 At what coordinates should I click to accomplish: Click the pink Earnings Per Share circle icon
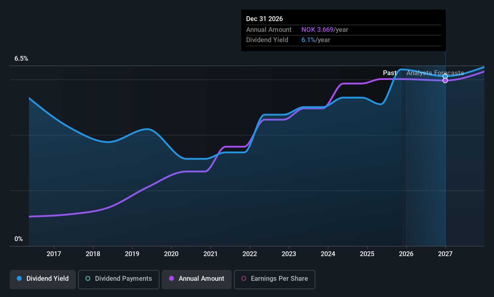[243, 279]
